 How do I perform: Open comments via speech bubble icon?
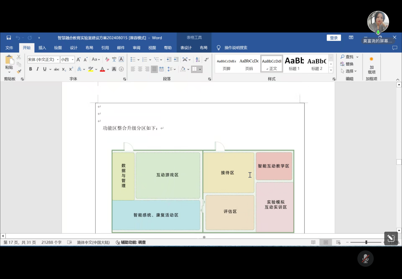tap(395, 48)
